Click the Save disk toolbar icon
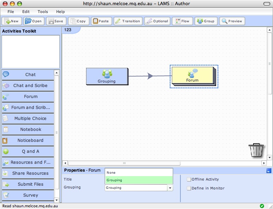 pos(51,21)
